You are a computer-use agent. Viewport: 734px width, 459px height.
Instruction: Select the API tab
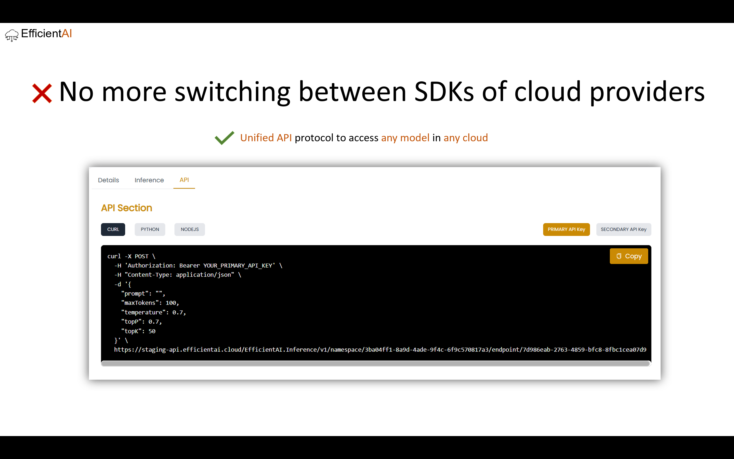(x=184, y=180)
